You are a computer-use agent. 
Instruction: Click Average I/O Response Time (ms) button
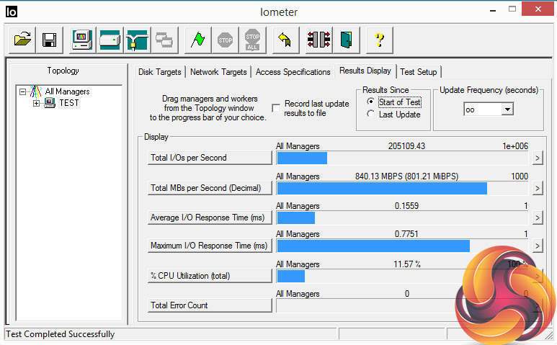point(210,218)
